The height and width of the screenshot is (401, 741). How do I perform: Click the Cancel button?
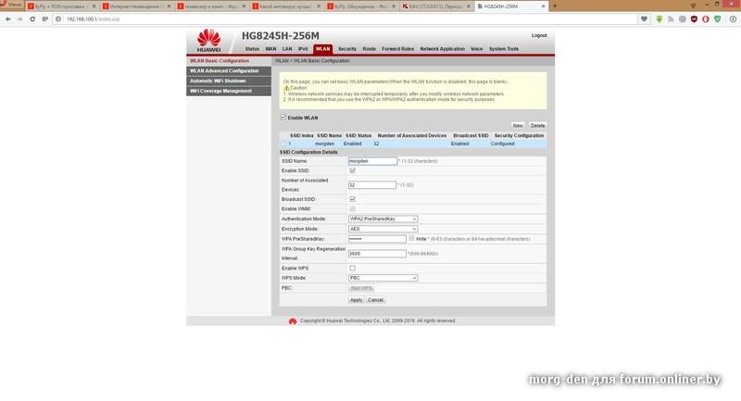coord(376,300)
